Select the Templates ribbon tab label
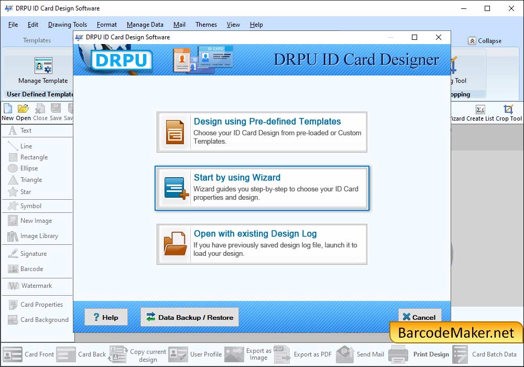The height and width of the screenshot is (367, 524). (x=37, y=40)
